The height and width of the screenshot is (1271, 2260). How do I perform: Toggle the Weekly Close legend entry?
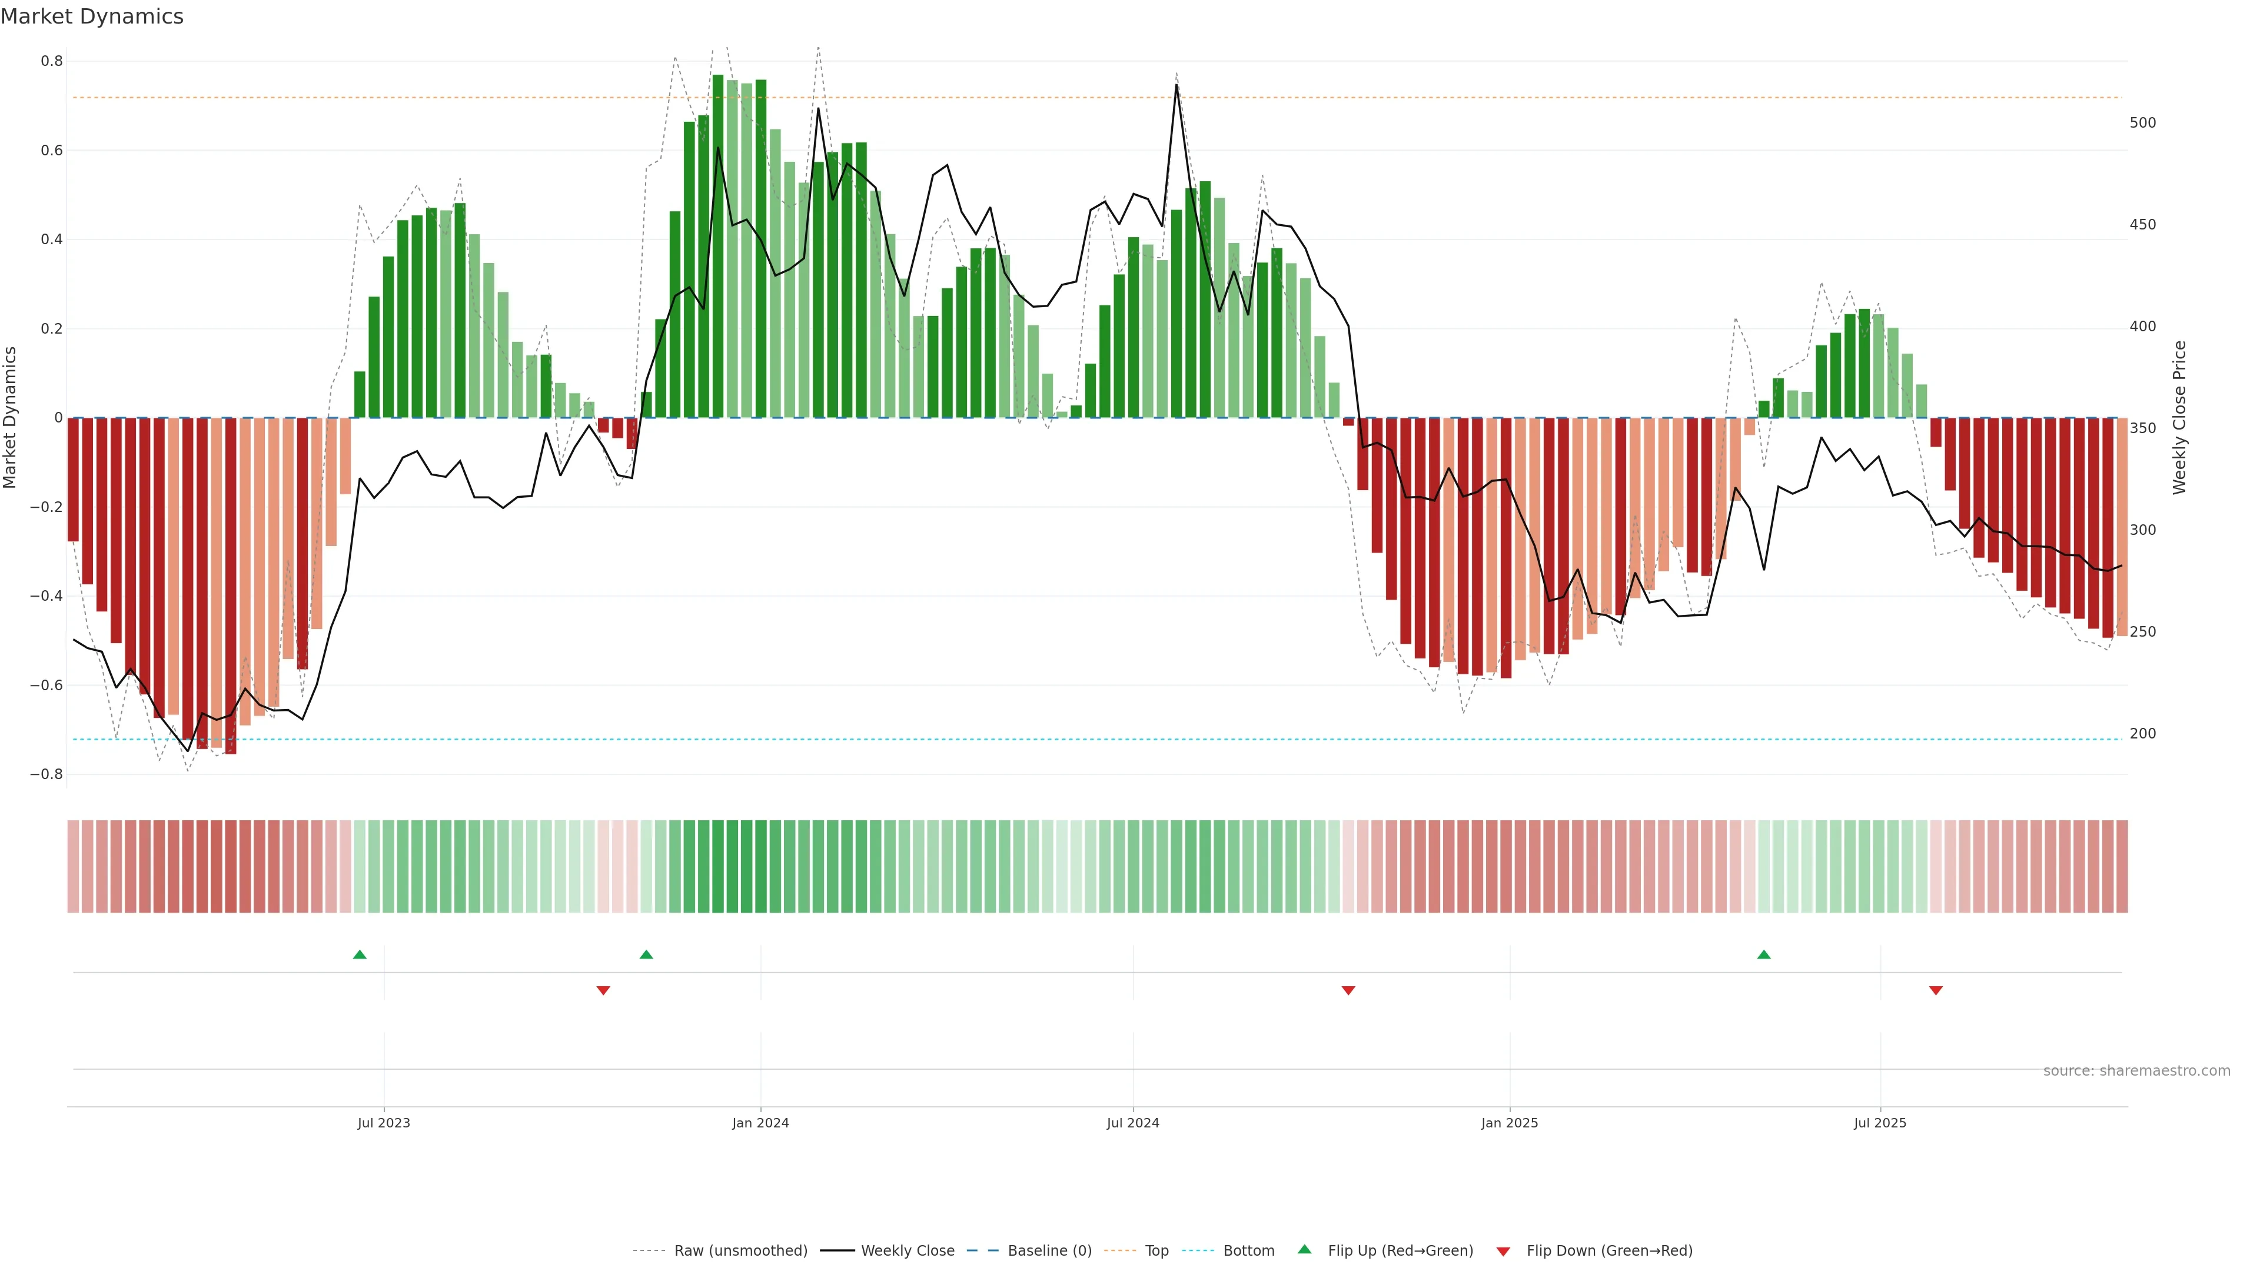tap(907, 1251)
